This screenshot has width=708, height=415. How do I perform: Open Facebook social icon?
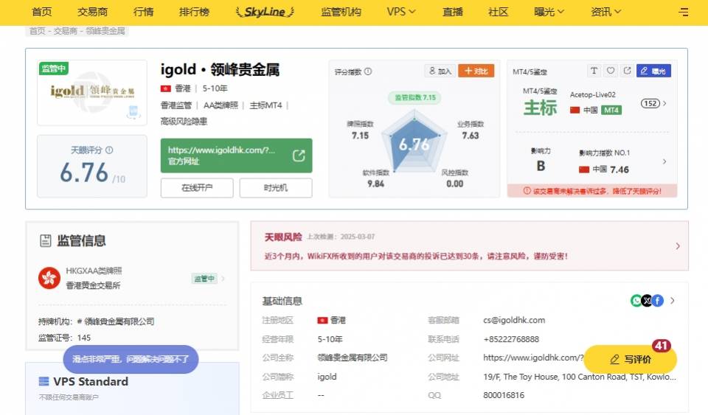coord(658,301)
